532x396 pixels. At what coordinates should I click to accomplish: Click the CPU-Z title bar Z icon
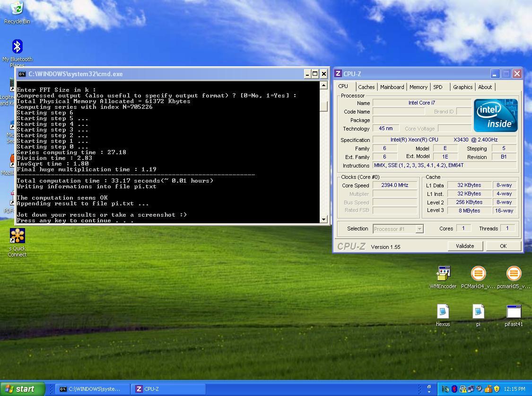tap(338, 74)
